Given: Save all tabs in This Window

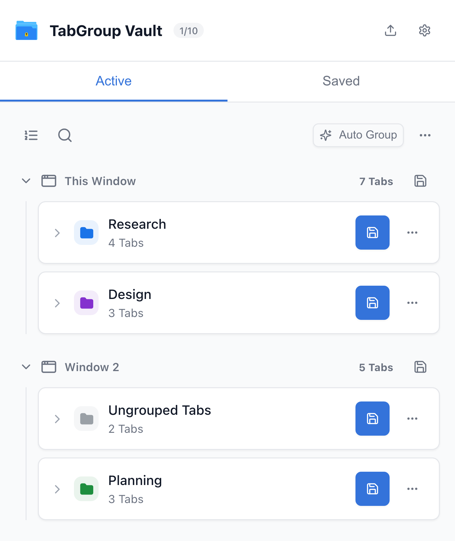Looking at the screenshot, I should click(x=420, y=181).
